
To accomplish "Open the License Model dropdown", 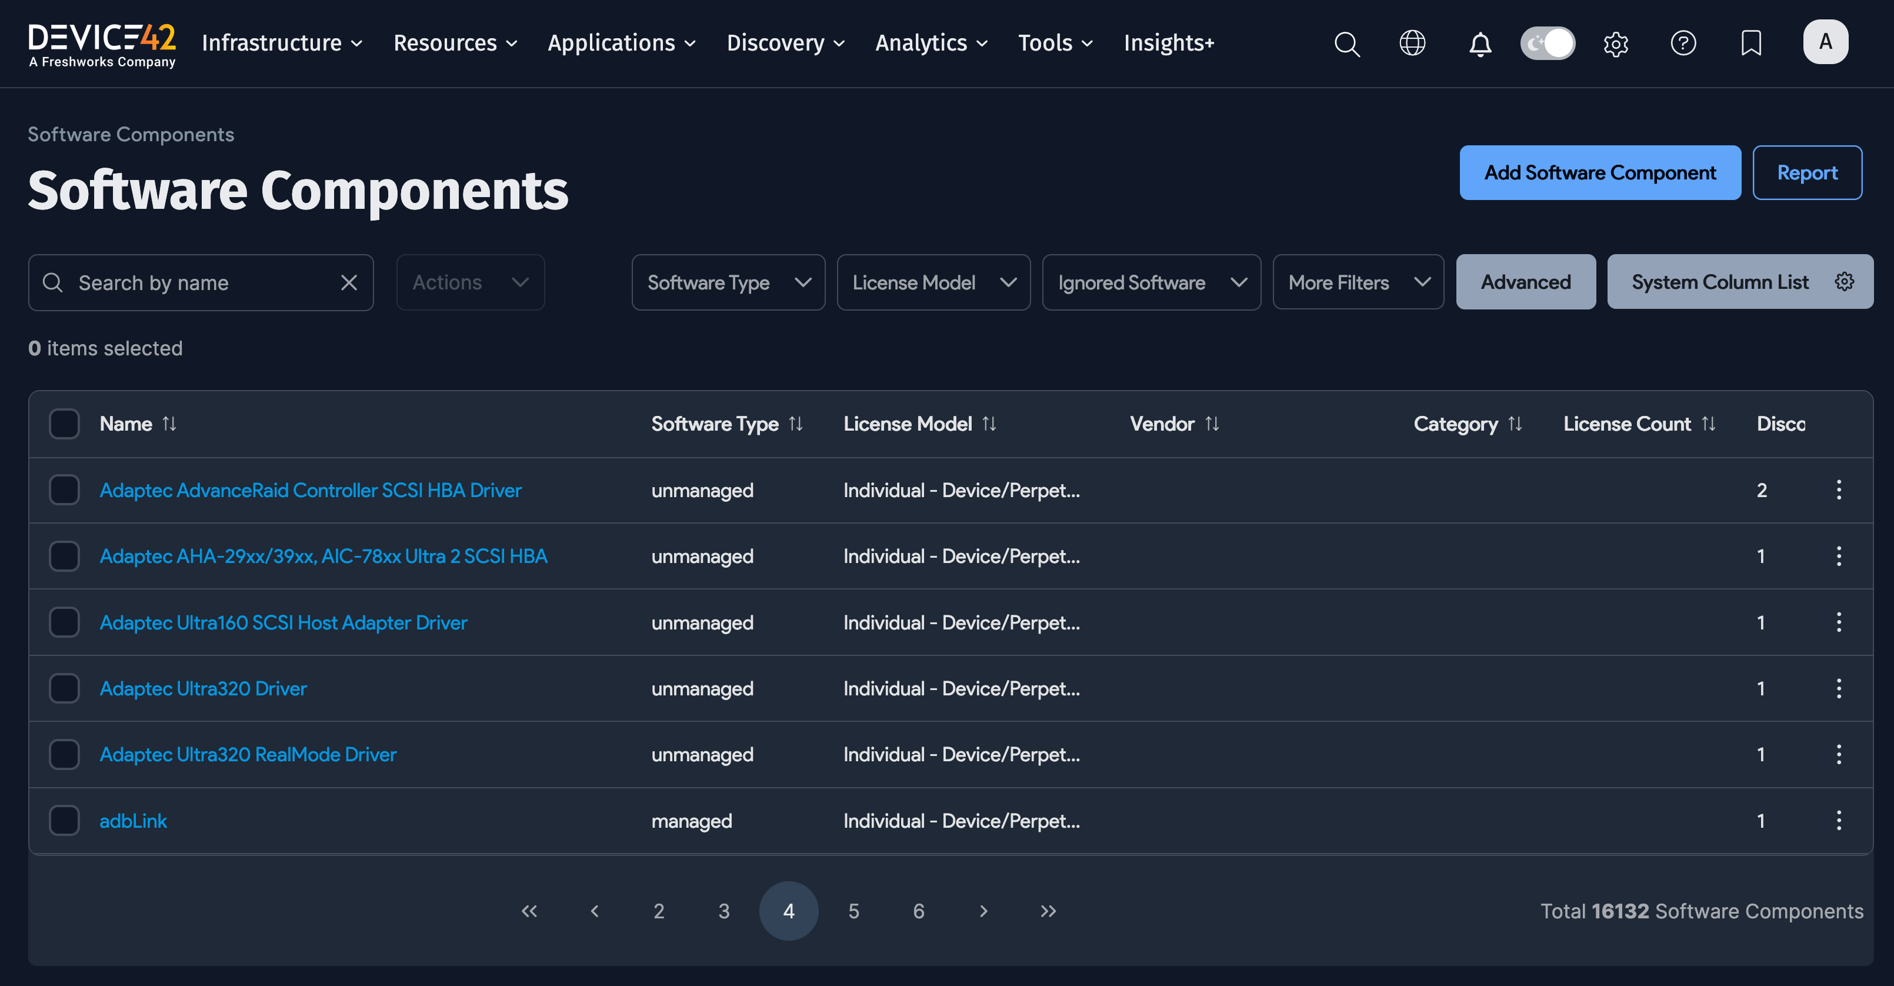I will [x=933, y=282].
